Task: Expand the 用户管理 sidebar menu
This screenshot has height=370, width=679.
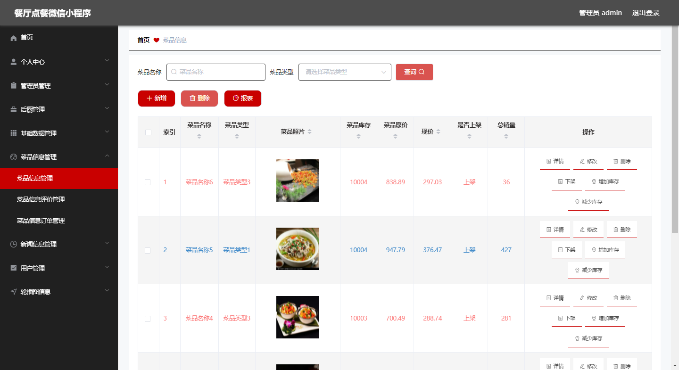Action: click(59, 268)
